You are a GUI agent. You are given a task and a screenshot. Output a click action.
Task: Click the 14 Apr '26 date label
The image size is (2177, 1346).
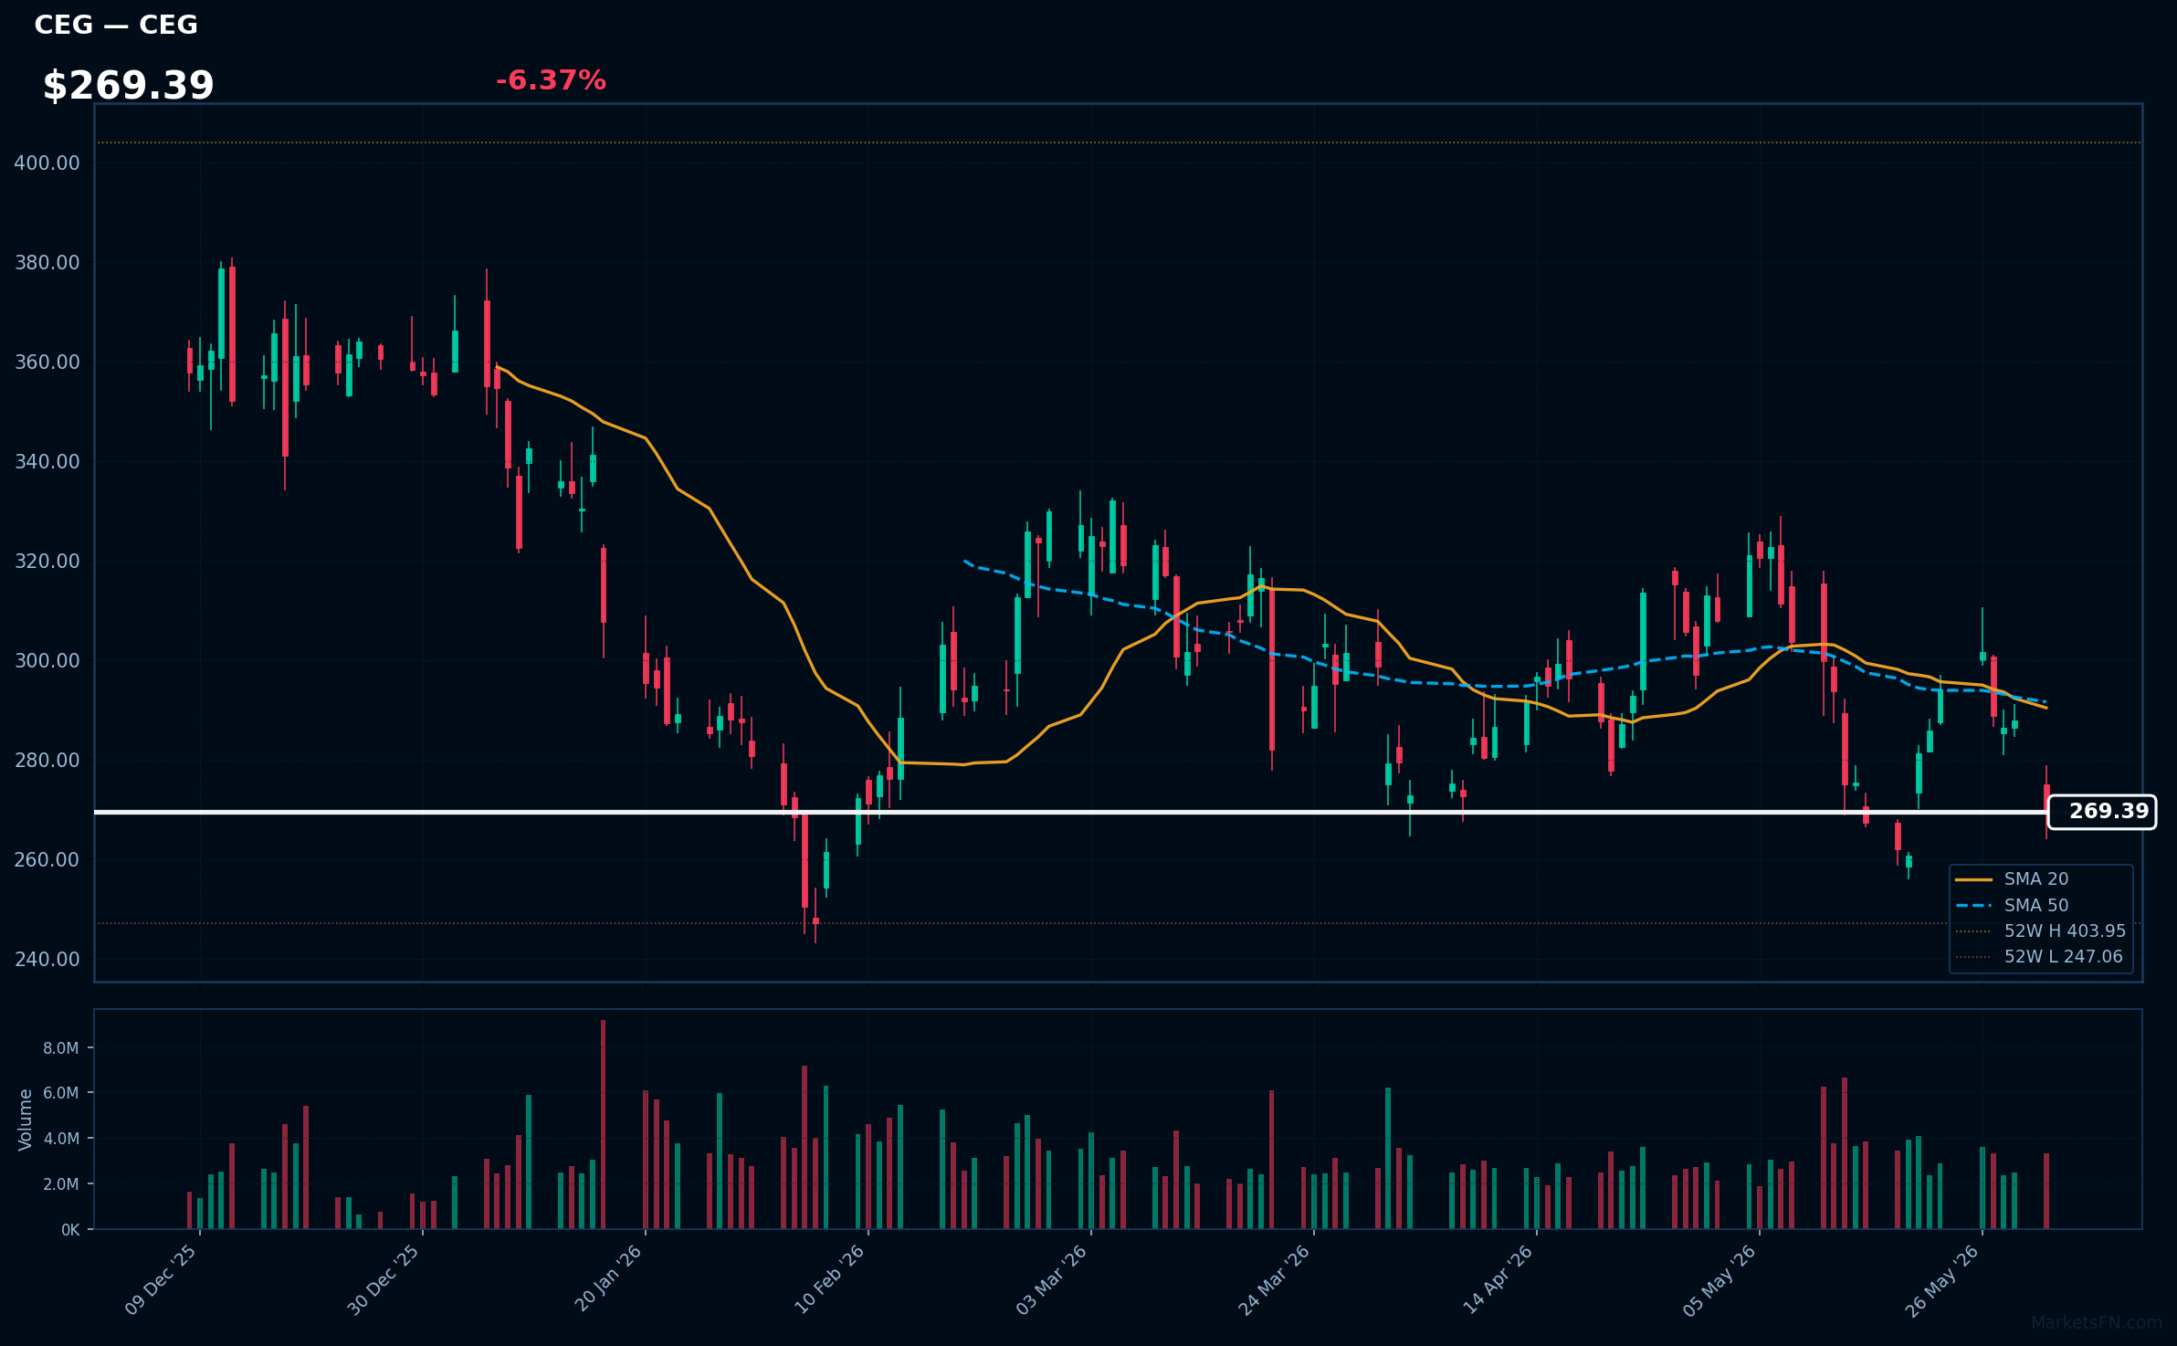(x=1499, y=1279)
